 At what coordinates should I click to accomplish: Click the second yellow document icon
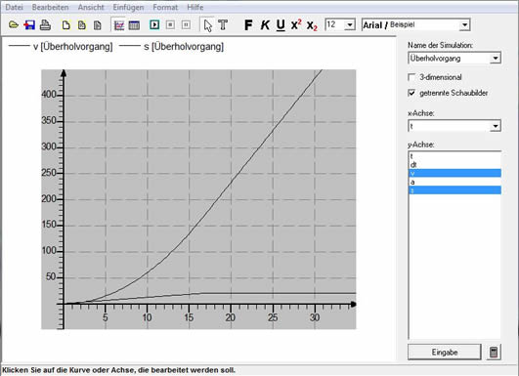click(x=81, y=24)
